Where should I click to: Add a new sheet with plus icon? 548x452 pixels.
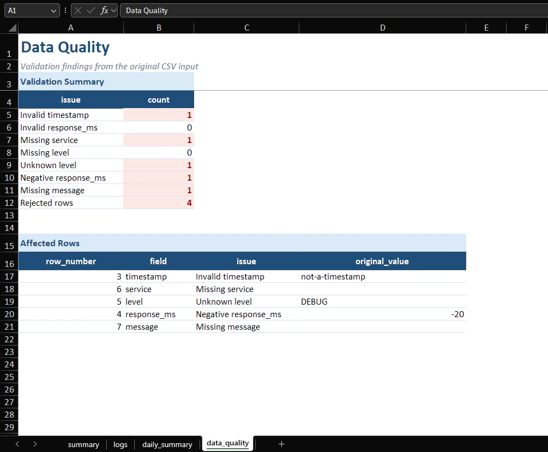click(x=281, y=444)
